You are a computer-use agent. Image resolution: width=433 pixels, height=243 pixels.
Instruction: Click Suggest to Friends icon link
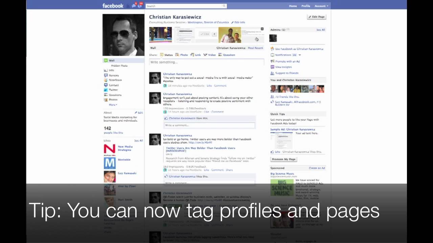pos(284,73)
